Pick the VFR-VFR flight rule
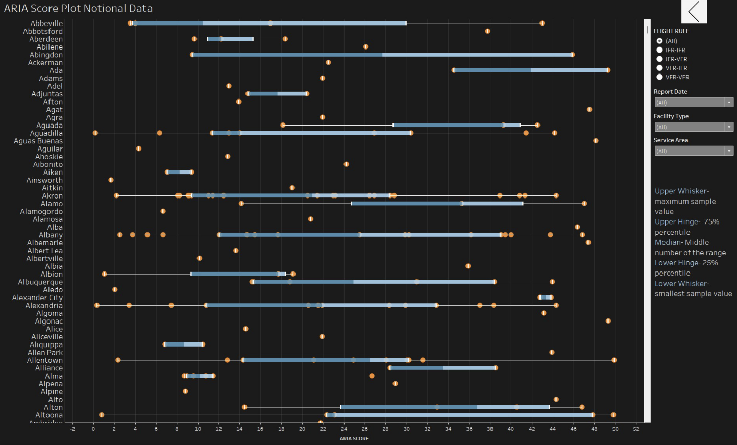This screenshot has height=445, width=737. pyautogui.click(x=659, y=77)
